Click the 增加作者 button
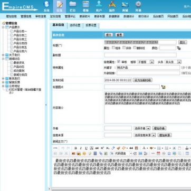This screenshot has width=191, height=191. point(159,128)
